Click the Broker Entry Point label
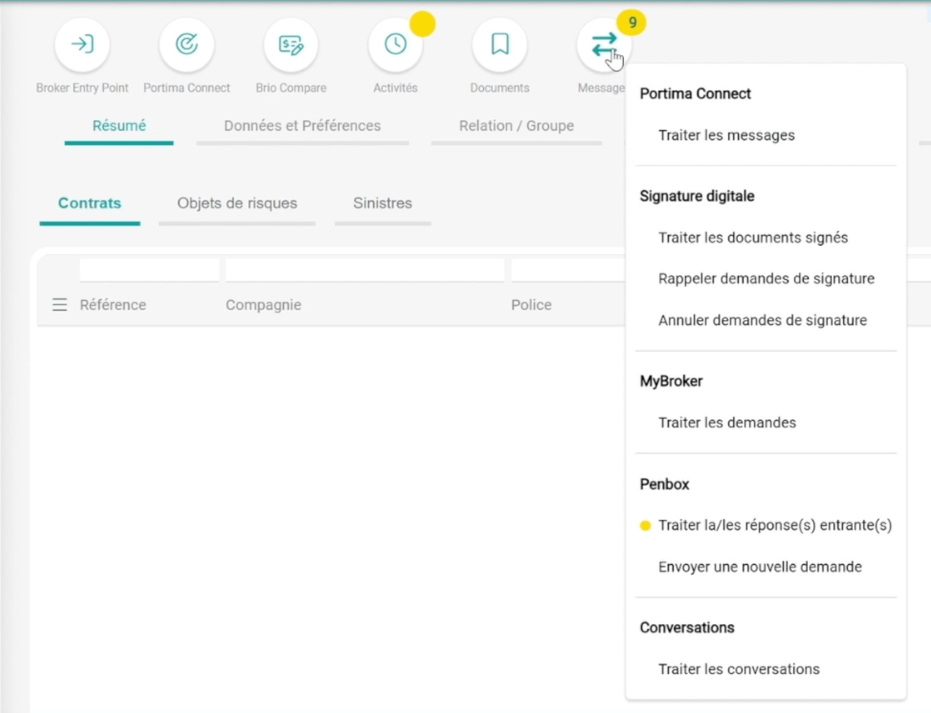Screen dimensions: 931x713 pyautogui.click(x=82, y=88)
